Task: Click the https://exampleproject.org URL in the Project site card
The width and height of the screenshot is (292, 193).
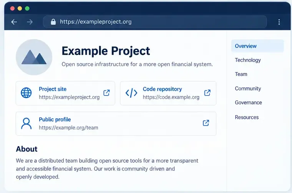Action: (x=69, y=97)
